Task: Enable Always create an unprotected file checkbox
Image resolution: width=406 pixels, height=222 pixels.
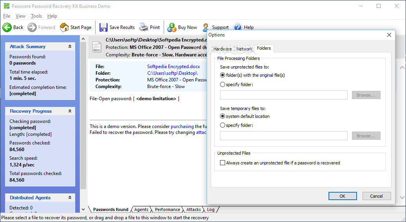Action: pyautogui.click(x=222, y=162)
